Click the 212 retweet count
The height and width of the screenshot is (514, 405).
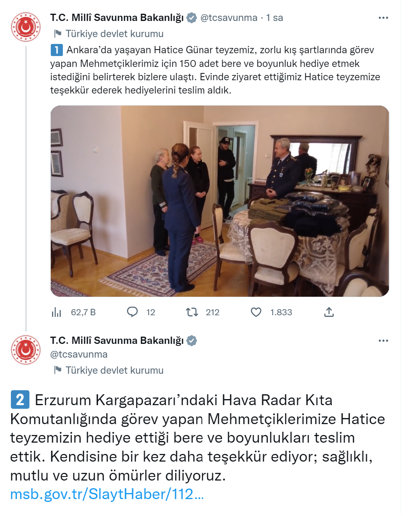[x=212, y=312]
